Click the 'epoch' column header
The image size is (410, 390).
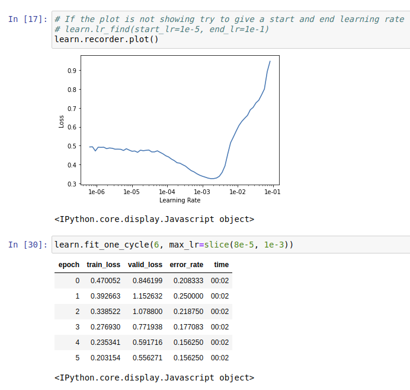coord(69,265)
